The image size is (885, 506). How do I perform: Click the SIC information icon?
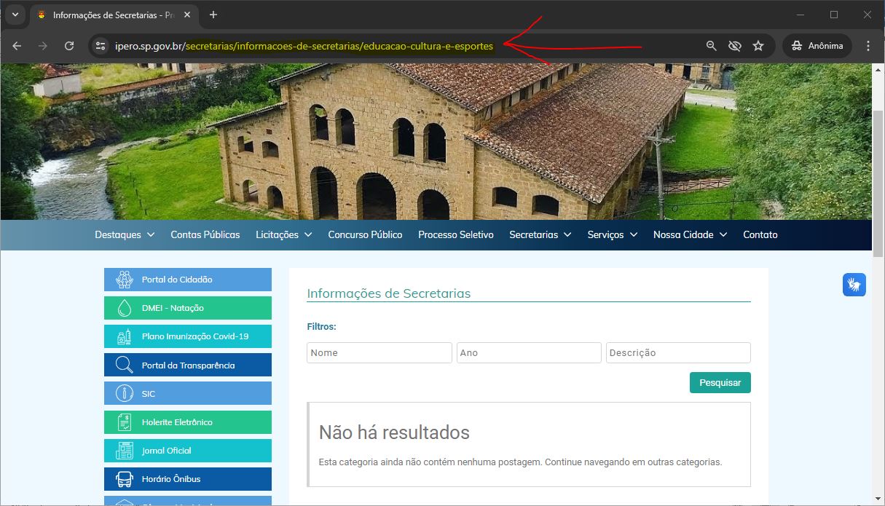124,394
